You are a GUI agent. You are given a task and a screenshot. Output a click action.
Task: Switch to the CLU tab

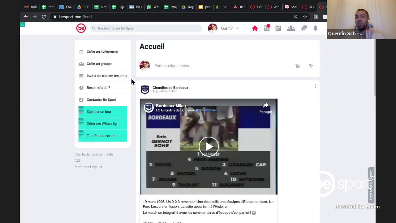308,7
